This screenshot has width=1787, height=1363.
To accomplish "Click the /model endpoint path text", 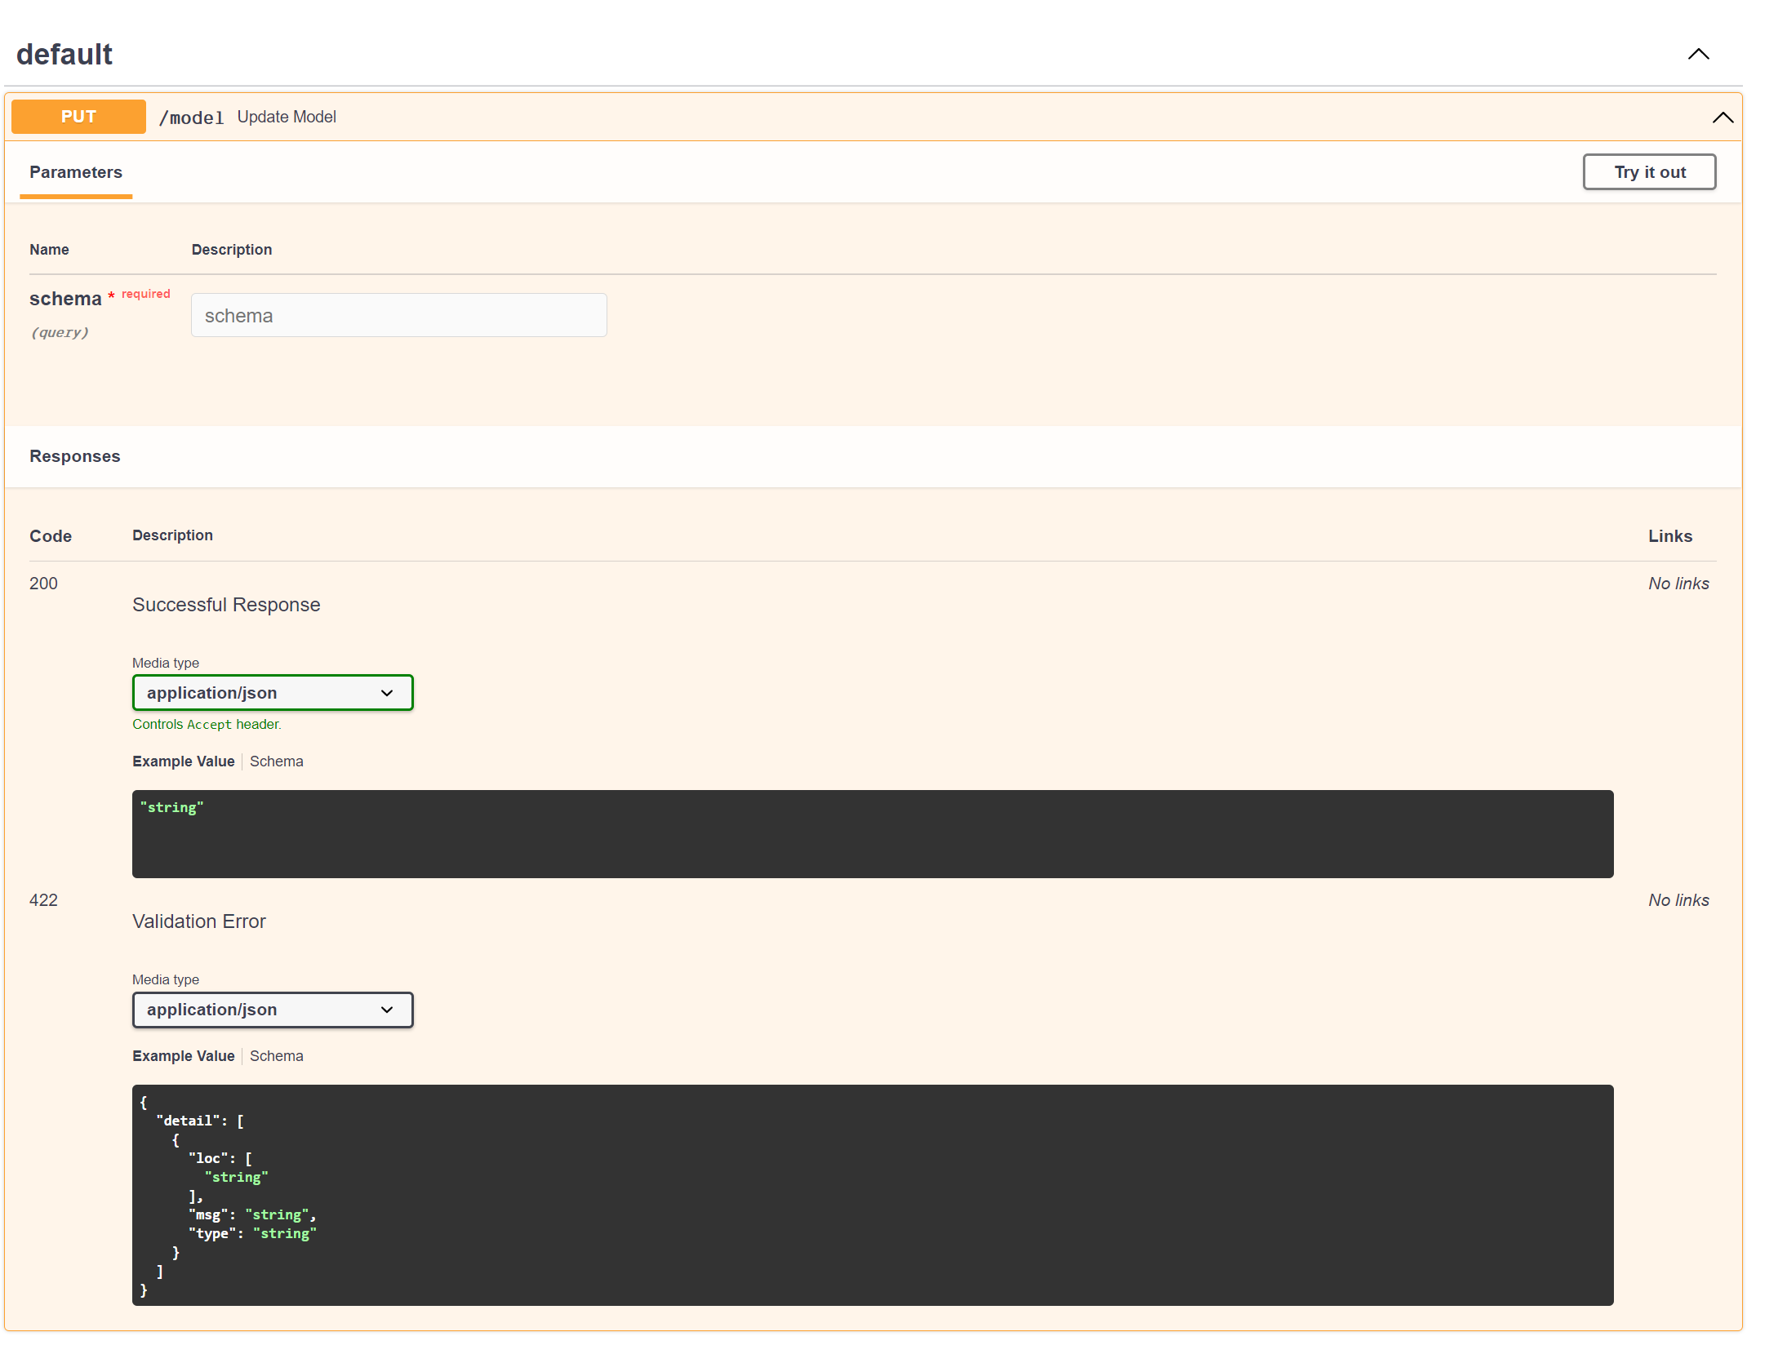I will tap(191, 118).
